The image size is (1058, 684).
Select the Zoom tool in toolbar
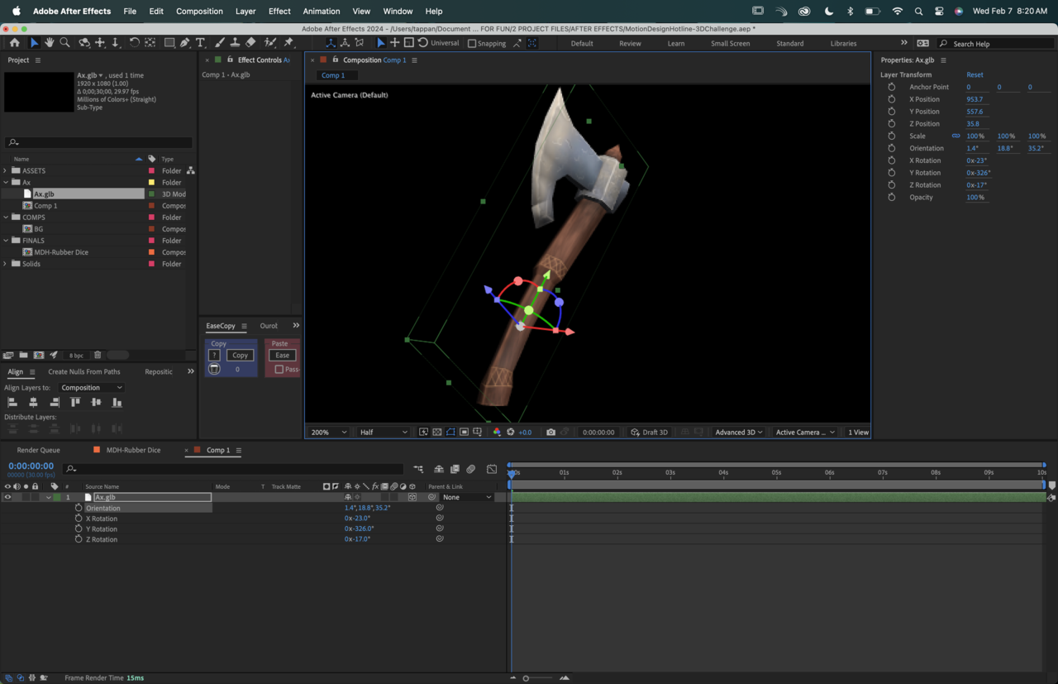coord(64,43)
